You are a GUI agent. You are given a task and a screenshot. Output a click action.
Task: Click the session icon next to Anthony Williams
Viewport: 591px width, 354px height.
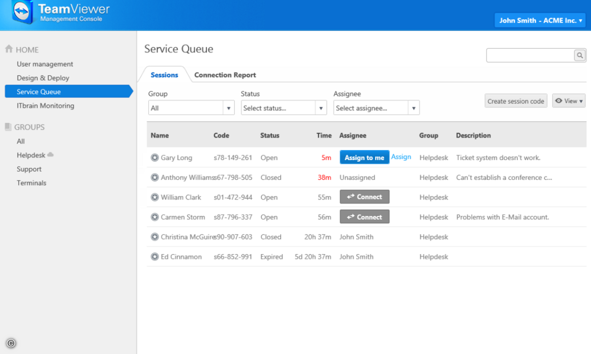tap(155, 177)
